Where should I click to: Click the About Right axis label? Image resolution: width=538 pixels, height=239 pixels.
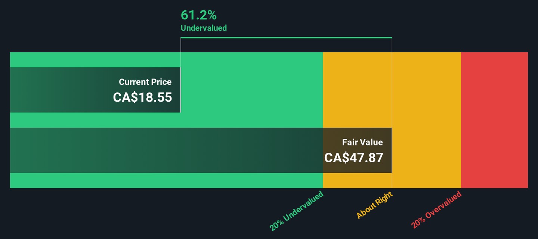(x=374, y=205)
